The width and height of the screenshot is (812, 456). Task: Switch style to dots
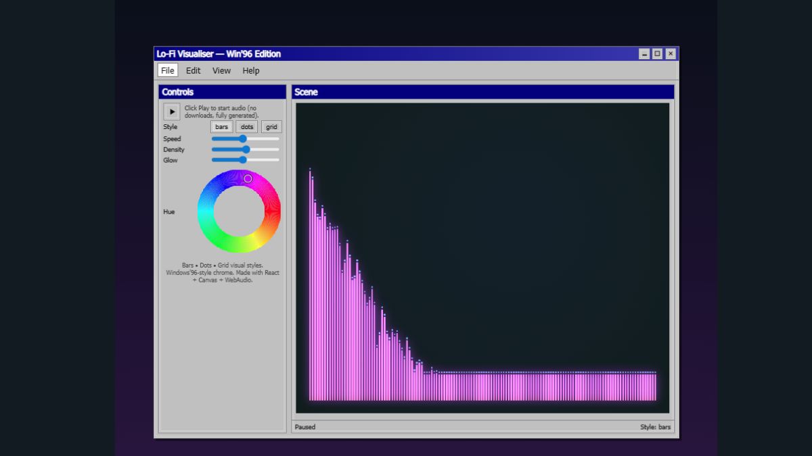[x=247, y=127]
